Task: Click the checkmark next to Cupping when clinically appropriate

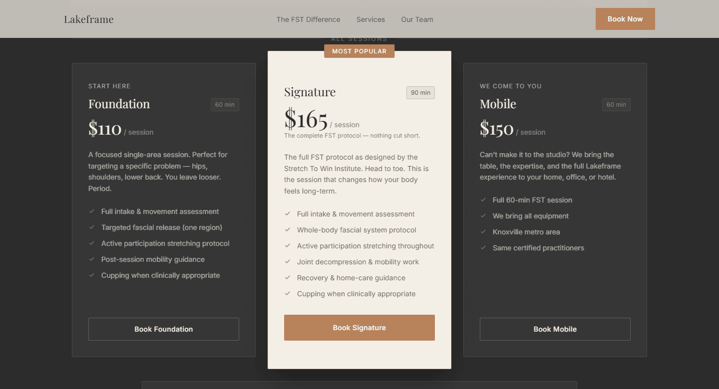Action: tap(93, 275)
